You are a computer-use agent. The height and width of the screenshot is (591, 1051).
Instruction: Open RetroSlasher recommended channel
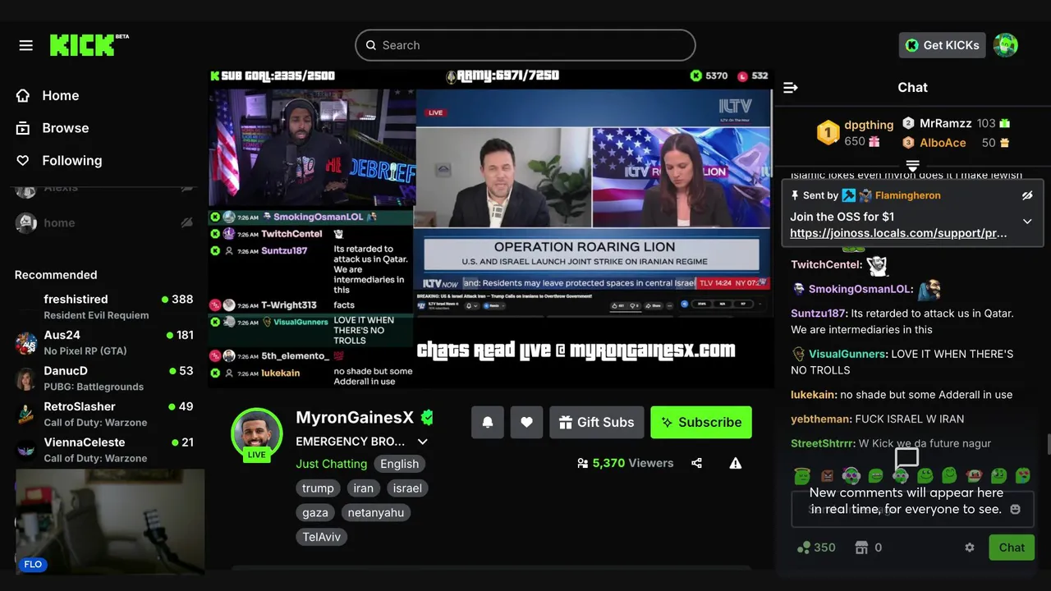pyautogui.click(x=104, y=414)
